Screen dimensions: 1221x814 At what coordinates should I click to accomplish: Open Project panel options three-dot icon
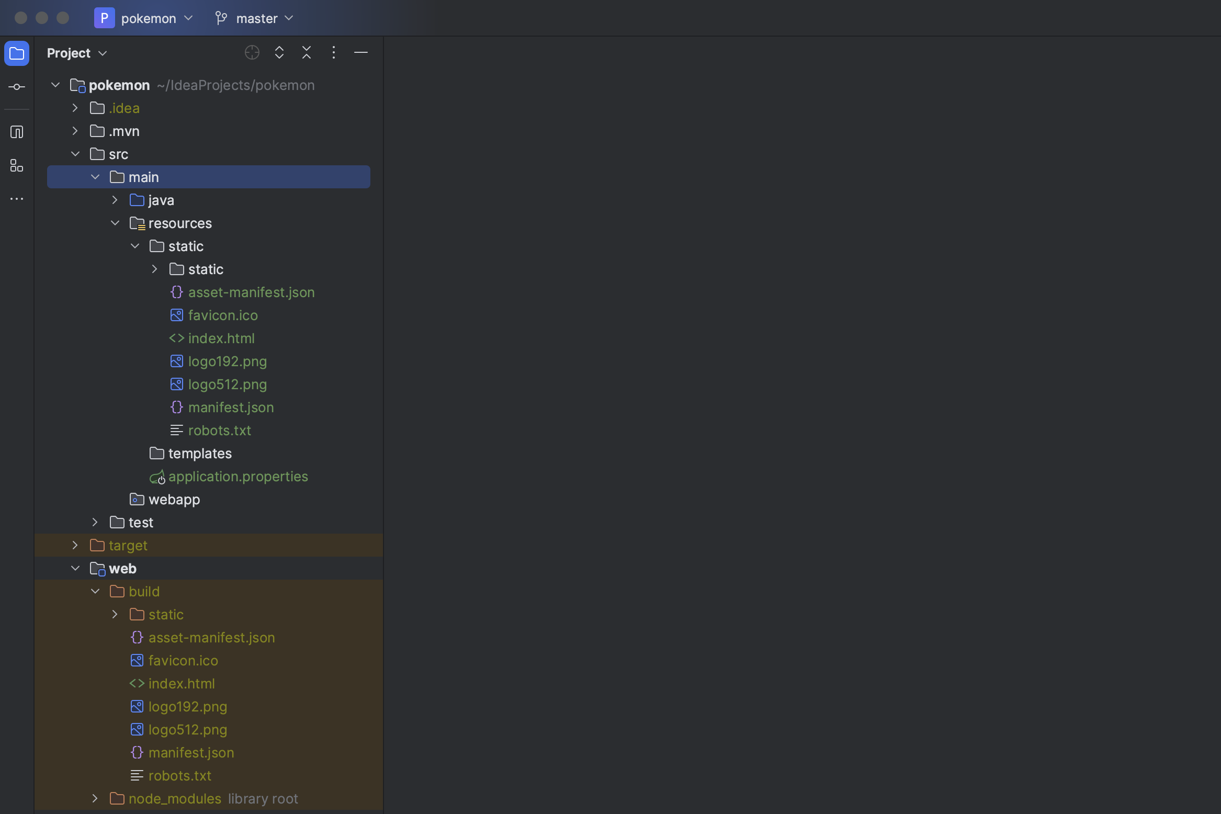coord(334,53)
